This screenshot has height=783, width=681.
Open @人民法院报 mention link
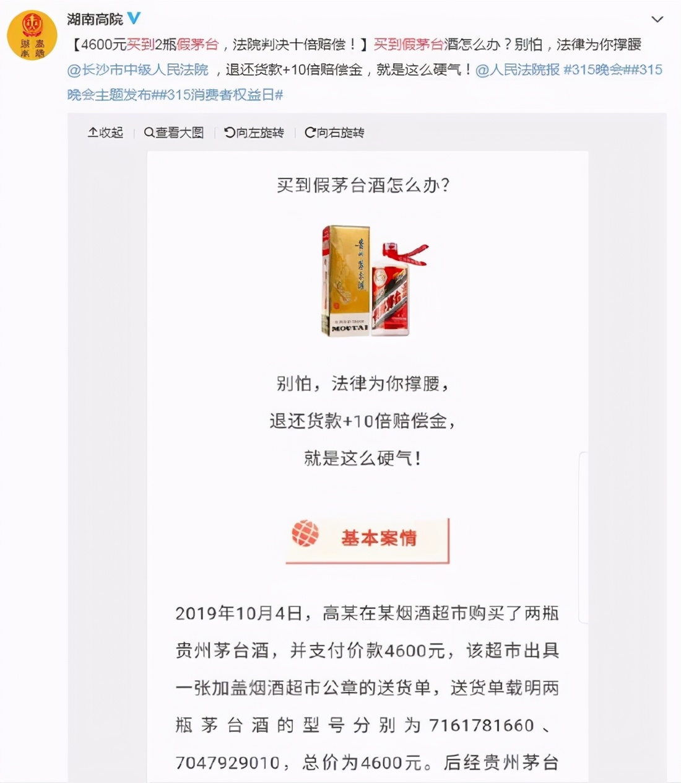click(x=518, y=69)
